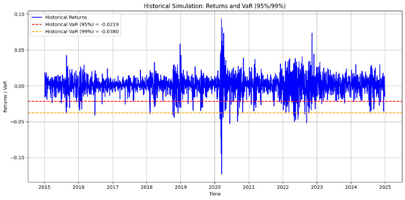This screenshot has height=200, width=405.
Task: Click the highest 2020 return peak
Action: tap(221, 19)
